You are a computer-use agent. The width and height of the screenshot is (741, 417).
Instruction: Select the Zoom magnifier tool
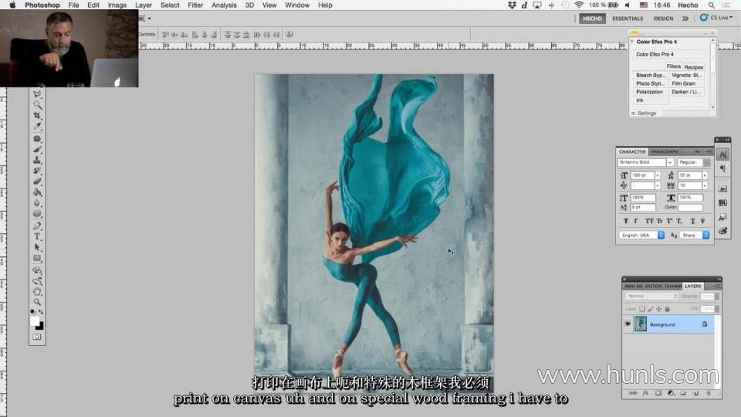pos(37,302)
